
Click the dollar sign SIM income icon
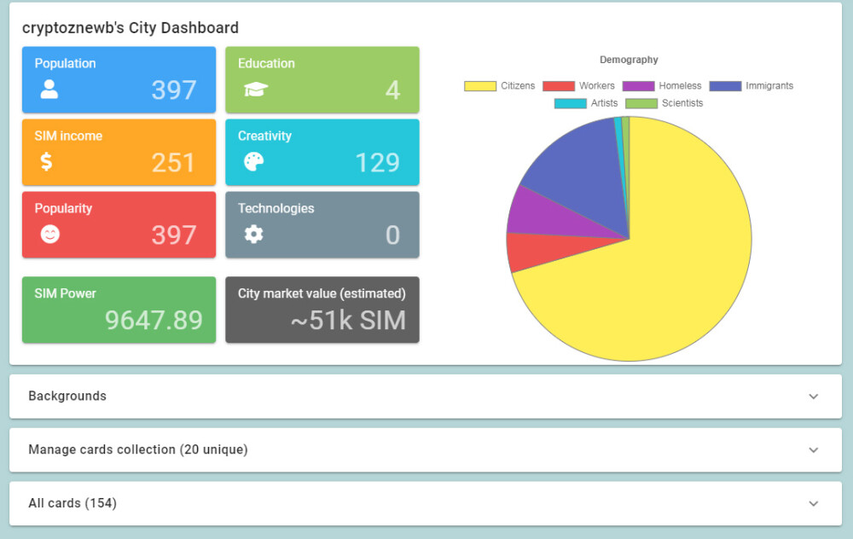(x=47, y=162)
